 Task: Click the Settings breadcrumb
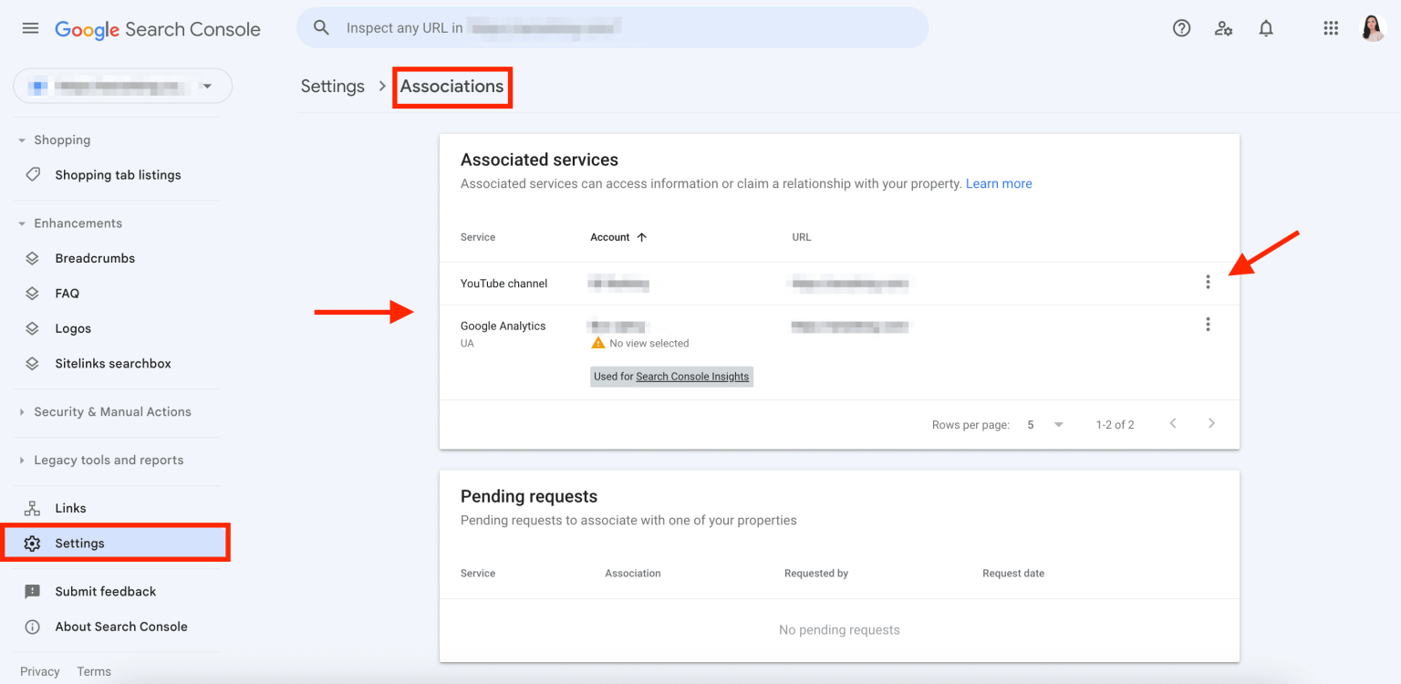coord(333,86)
